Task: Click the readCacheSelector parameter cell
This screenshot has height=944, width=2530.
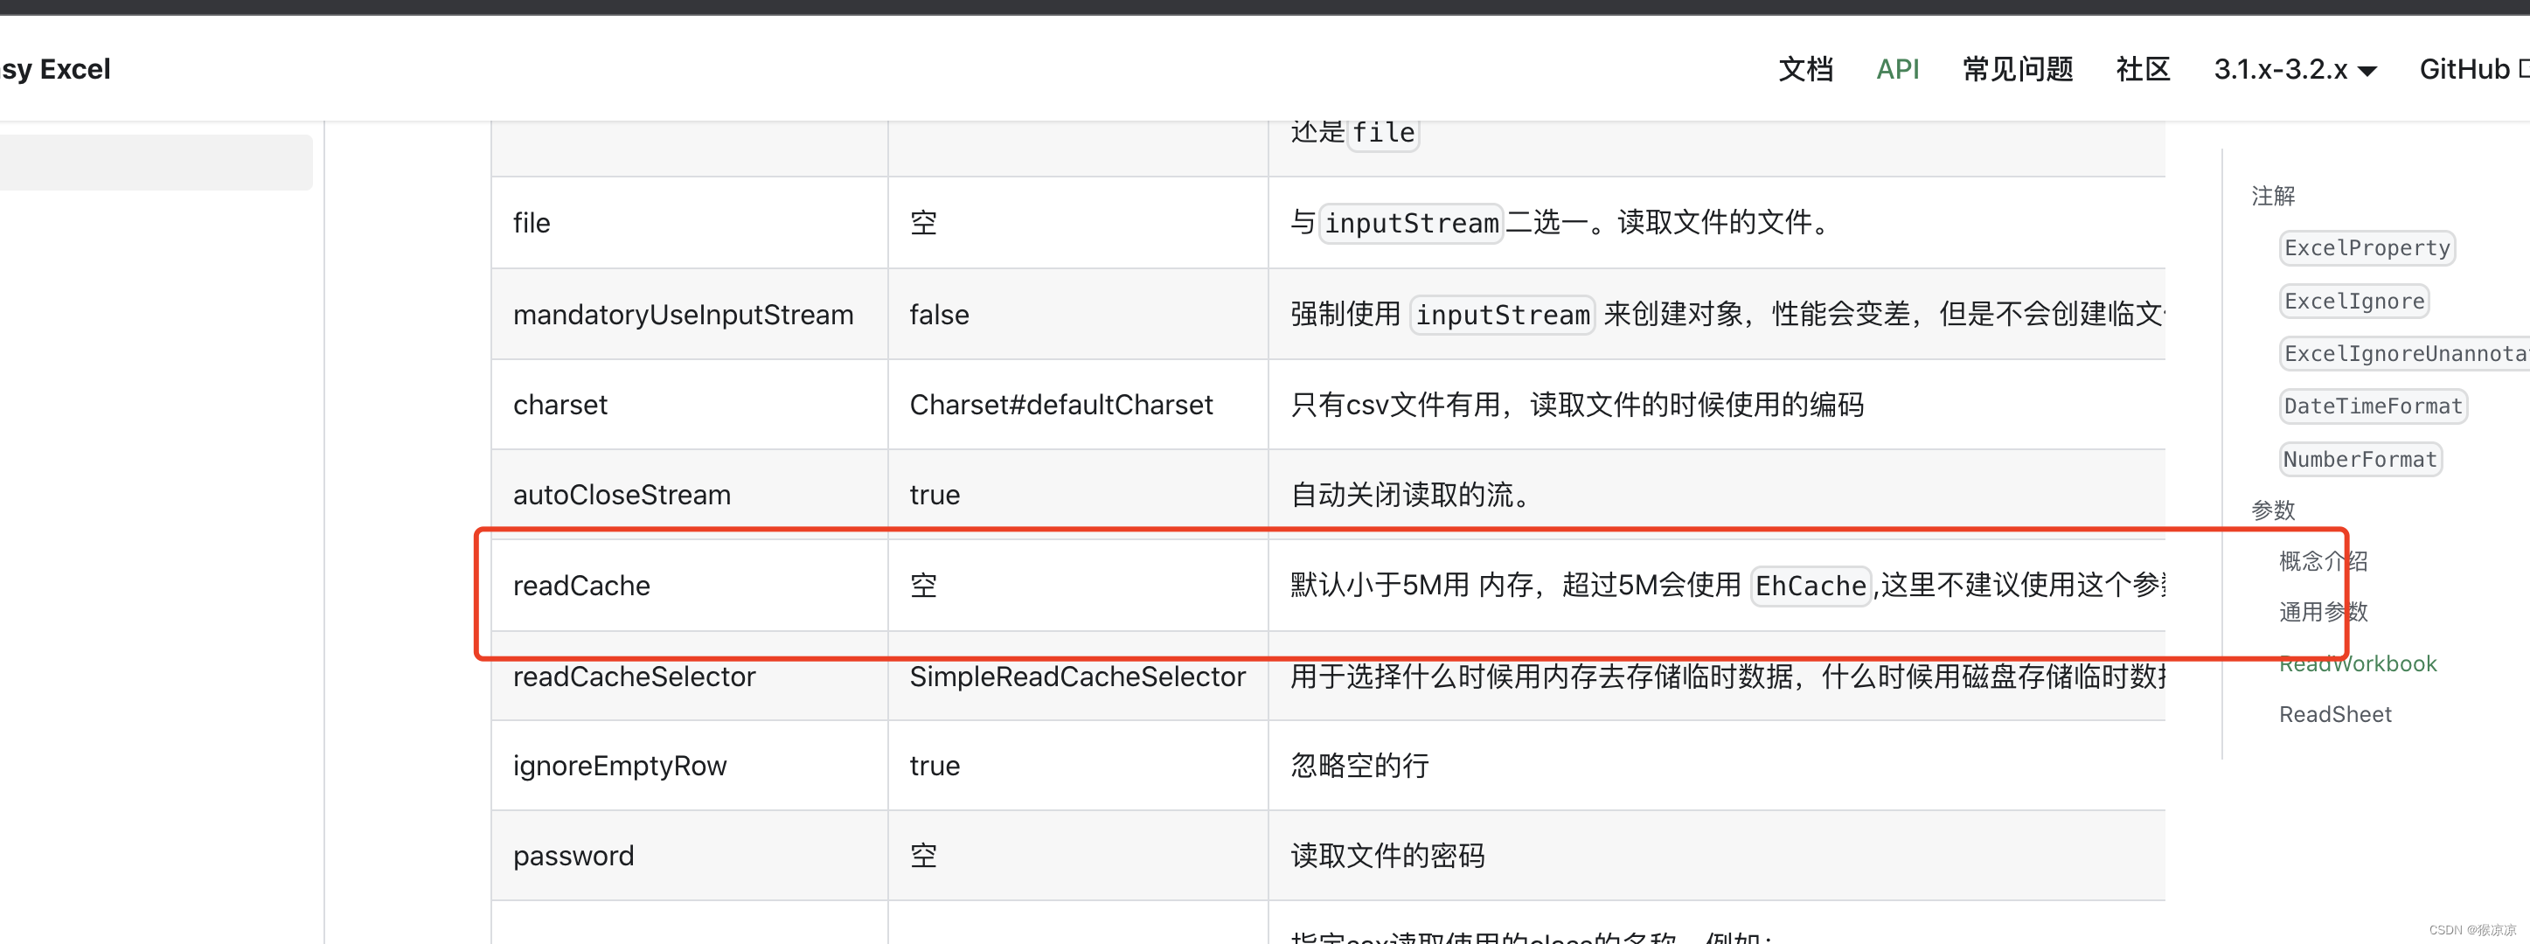Action: pyautogui.click(x=690, y=676)
